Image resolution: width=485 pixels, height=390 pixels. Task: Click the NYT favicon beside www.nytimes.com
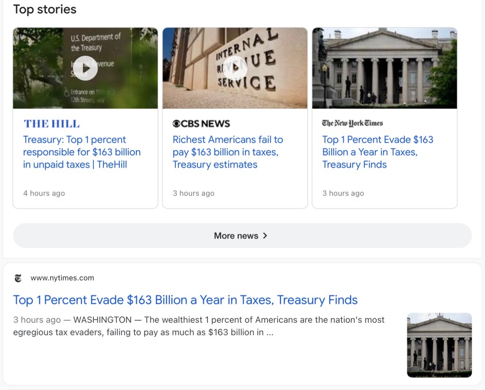[18, 278]
